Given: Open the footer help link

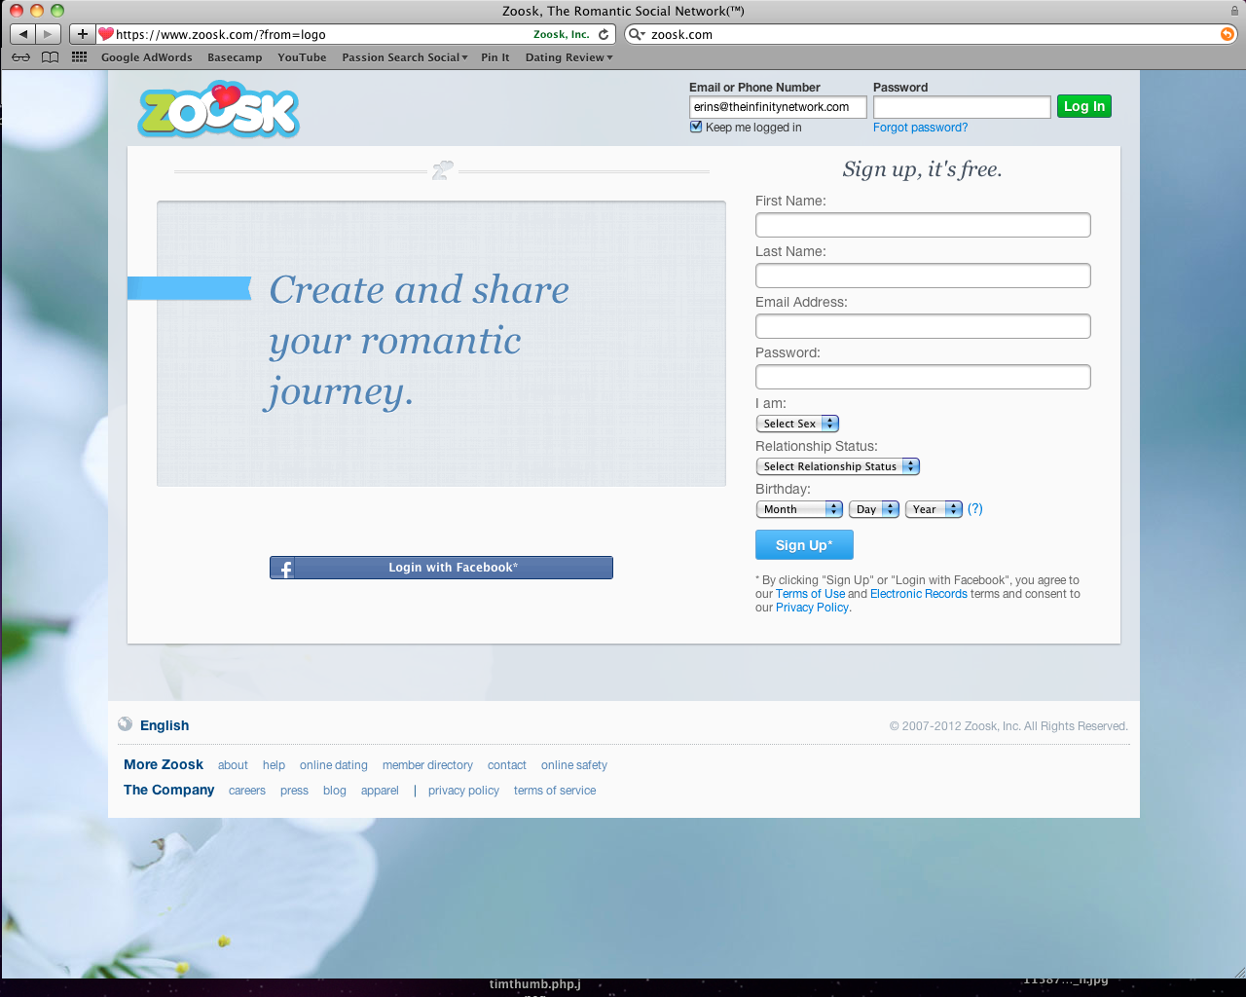Looking at the screenshot, I should (x=274, y=765).
